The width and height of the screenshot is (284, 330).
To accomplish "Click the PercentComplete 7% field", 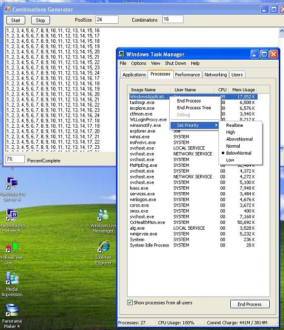I will [15, 159].
